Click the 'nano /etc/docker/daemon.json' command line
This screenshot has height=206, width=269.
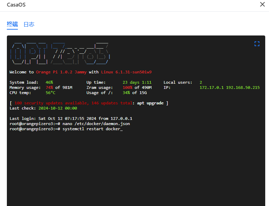coord(70,124)
